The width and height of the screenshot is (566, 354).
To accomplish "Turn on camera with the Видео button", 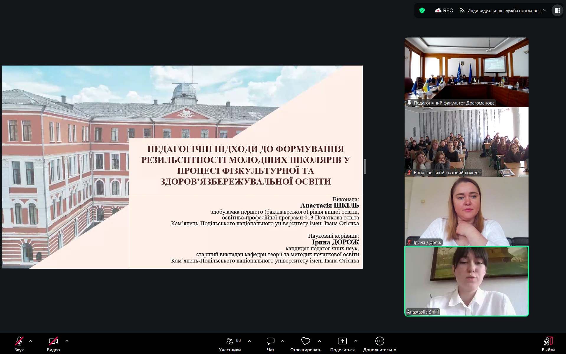I will (53, 344).
